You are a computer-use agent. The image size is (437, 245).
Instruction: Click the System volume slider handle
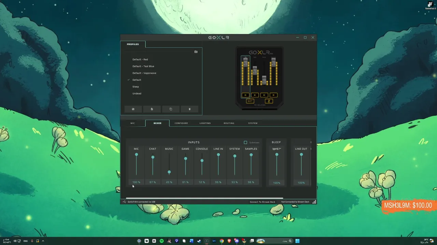point(235,156)
